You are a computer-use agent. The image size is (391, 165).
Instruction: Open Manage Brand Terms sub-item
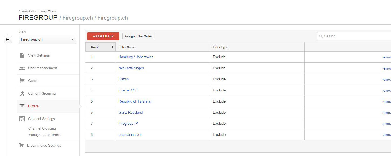tap(44, 135)
